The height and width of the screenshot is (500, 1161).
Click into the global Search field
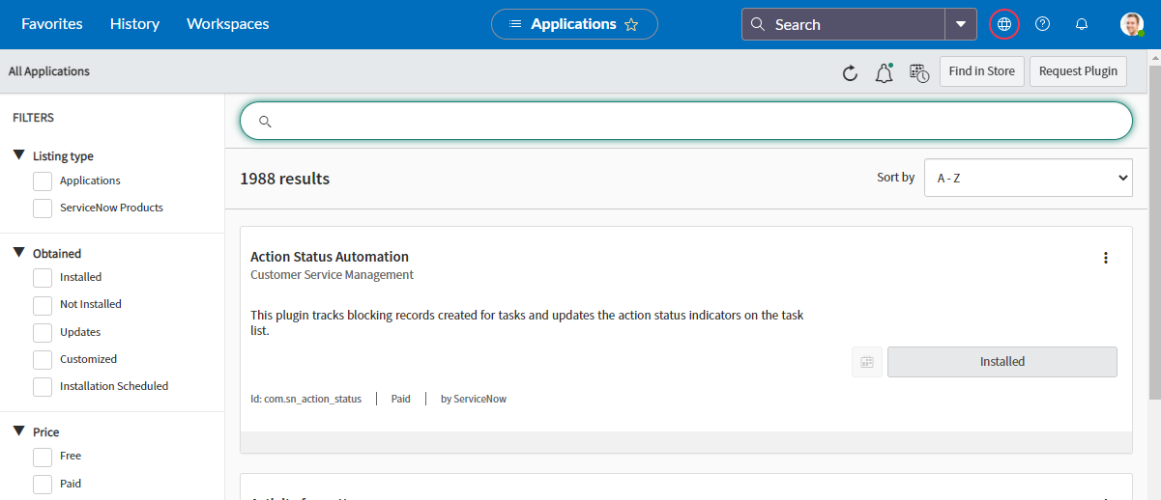click(843, 24)
